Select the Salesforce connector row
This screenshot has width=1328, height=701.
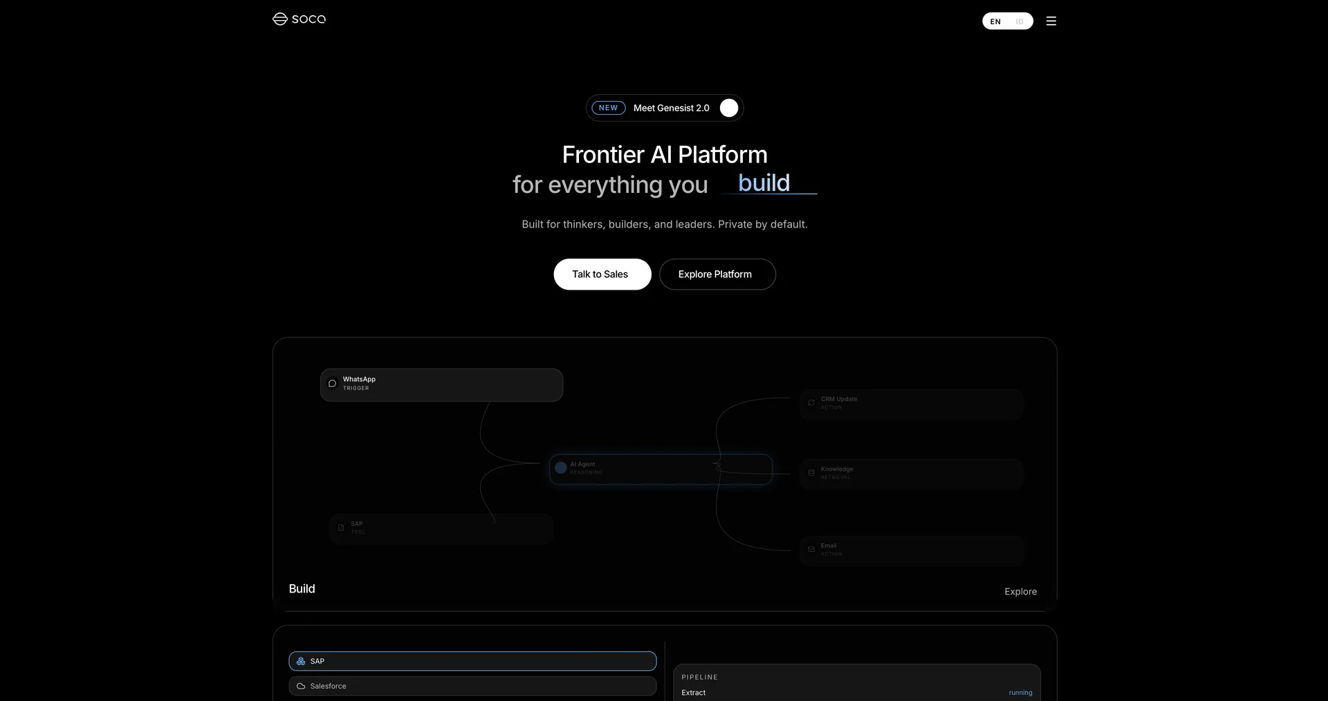(x=472, y=686)
